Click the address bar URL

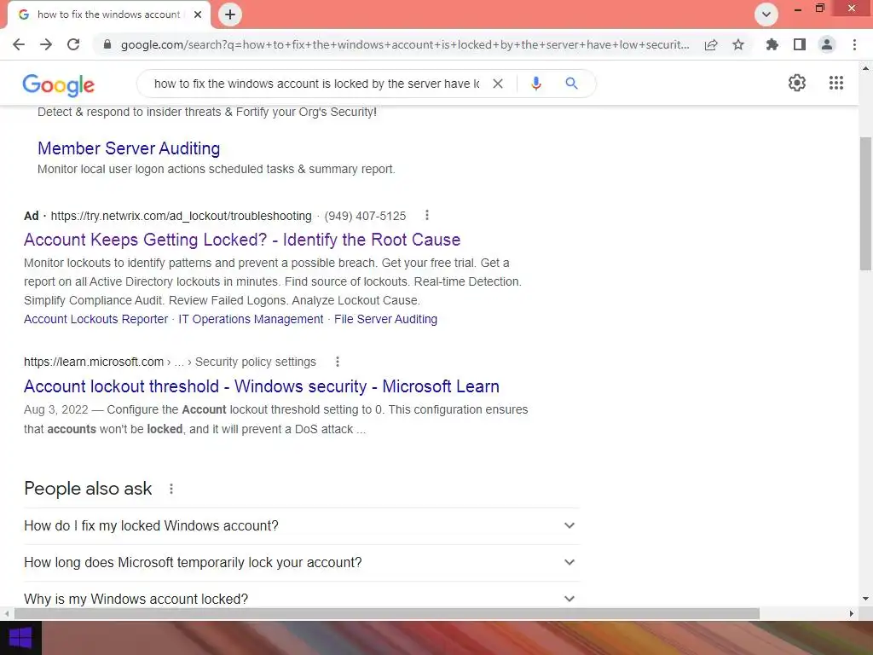[x=405, y=44]
